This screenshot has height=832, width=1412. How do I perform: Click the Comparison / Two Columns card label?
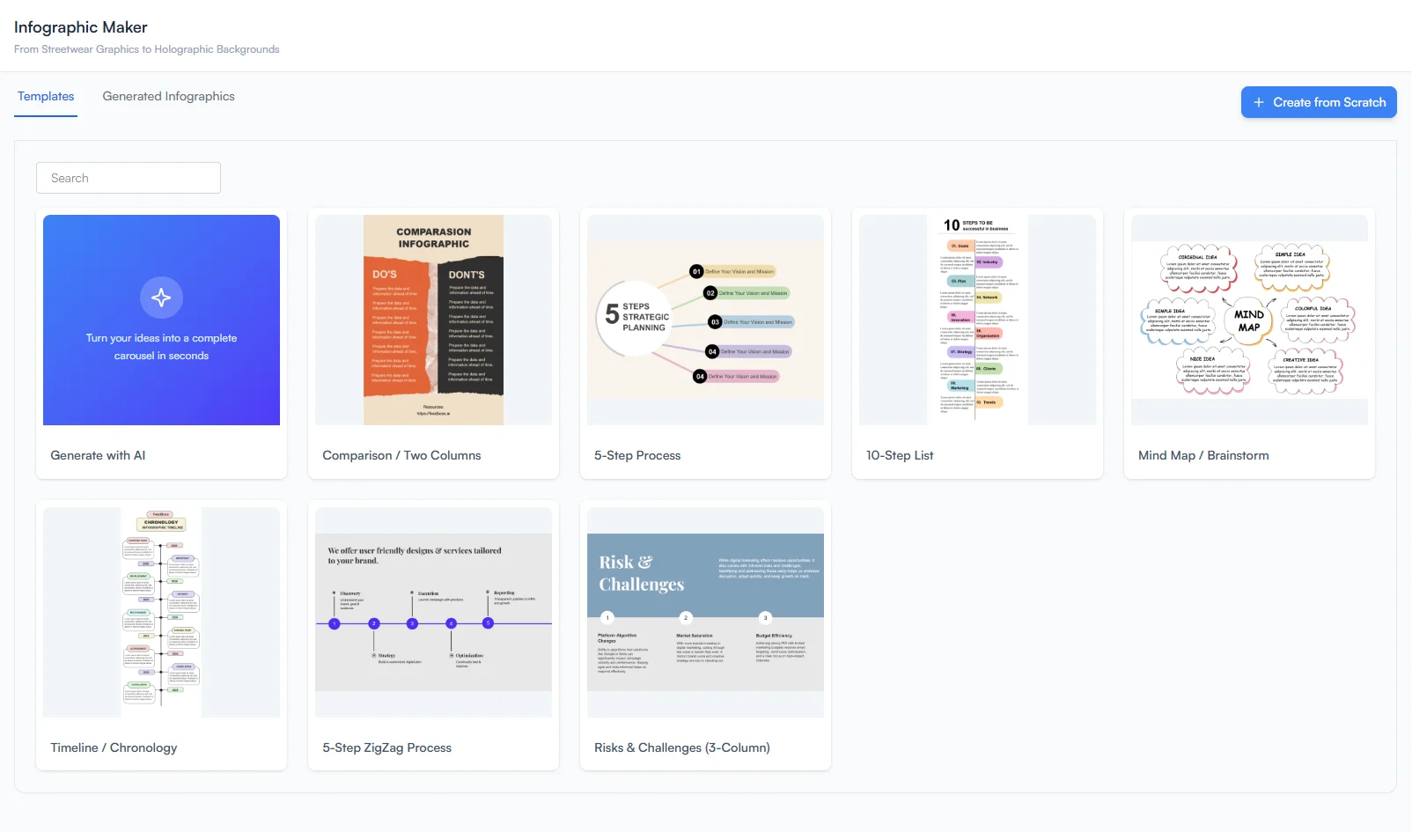pos(401,455)
